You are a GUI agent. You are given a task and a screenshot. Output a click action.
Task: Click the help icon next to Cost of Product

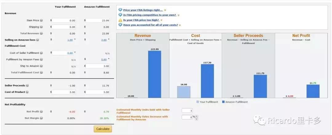27,92
